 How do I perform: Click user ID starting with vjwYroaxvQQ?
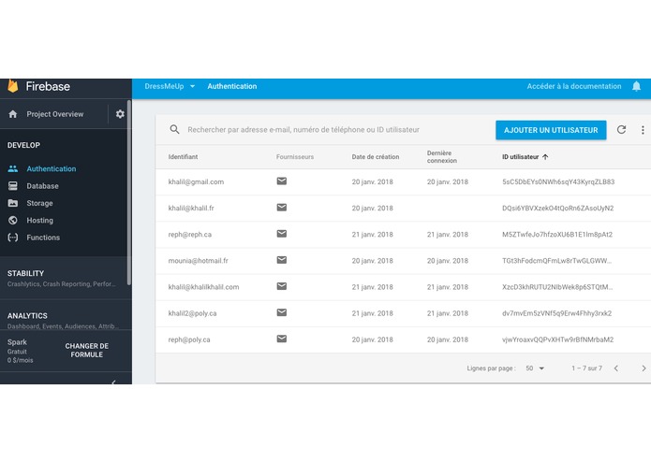point(557,339)
